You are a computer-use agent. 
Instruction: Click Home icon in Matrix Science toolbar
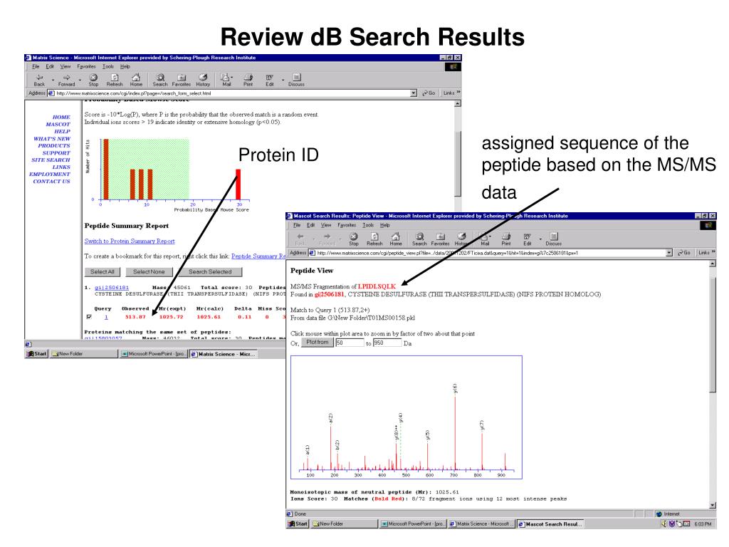point(136,80)
